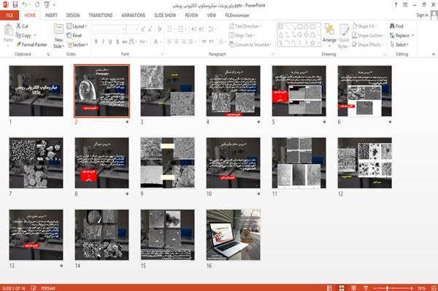Open Clipboard group dialog launcher
Screen dimensions: 438x291
(48, 54)
